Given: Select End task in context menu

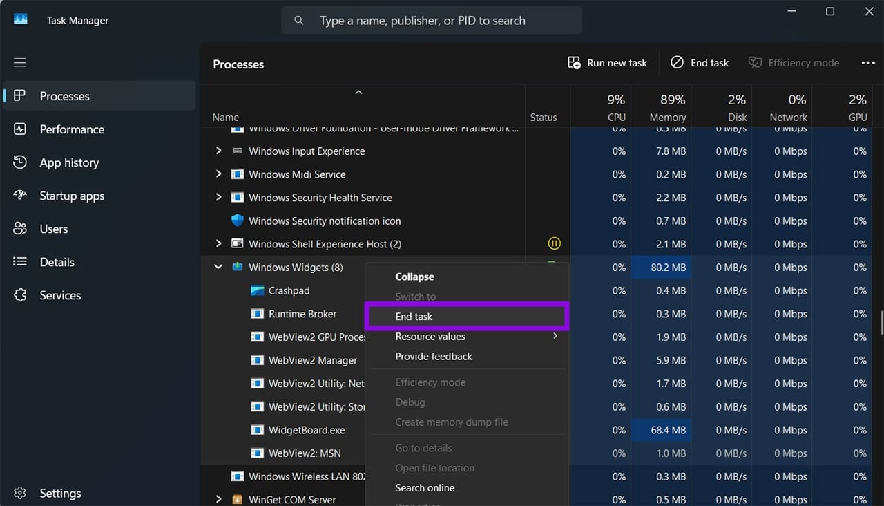Looking at the screenshot, I should point(466,317).
